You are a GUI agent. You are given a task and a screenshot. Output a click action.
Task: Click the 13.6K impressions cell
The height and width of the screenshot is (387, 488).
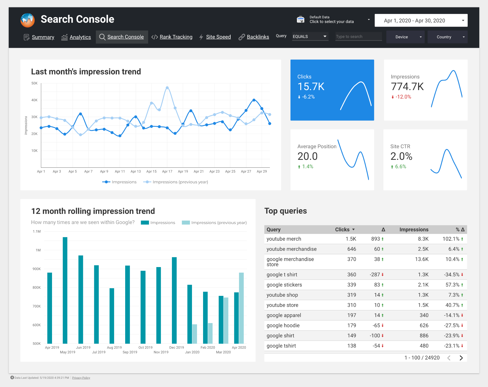pos(422,259)
